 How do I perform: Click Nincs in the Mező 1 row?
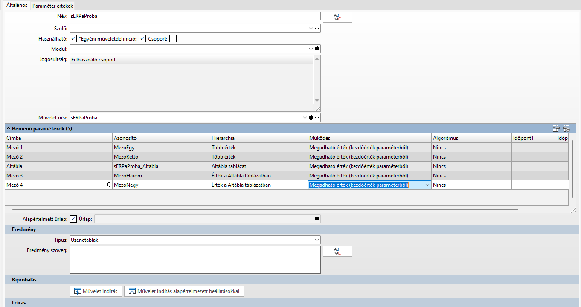pos(471,148)
